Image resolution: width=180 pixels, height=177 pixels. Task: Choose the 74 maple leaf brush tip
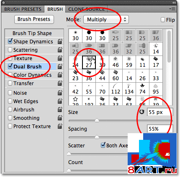coord(142,89)
